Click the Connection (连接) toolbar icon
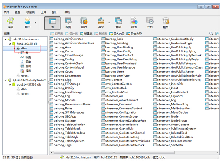 (11, 23)
